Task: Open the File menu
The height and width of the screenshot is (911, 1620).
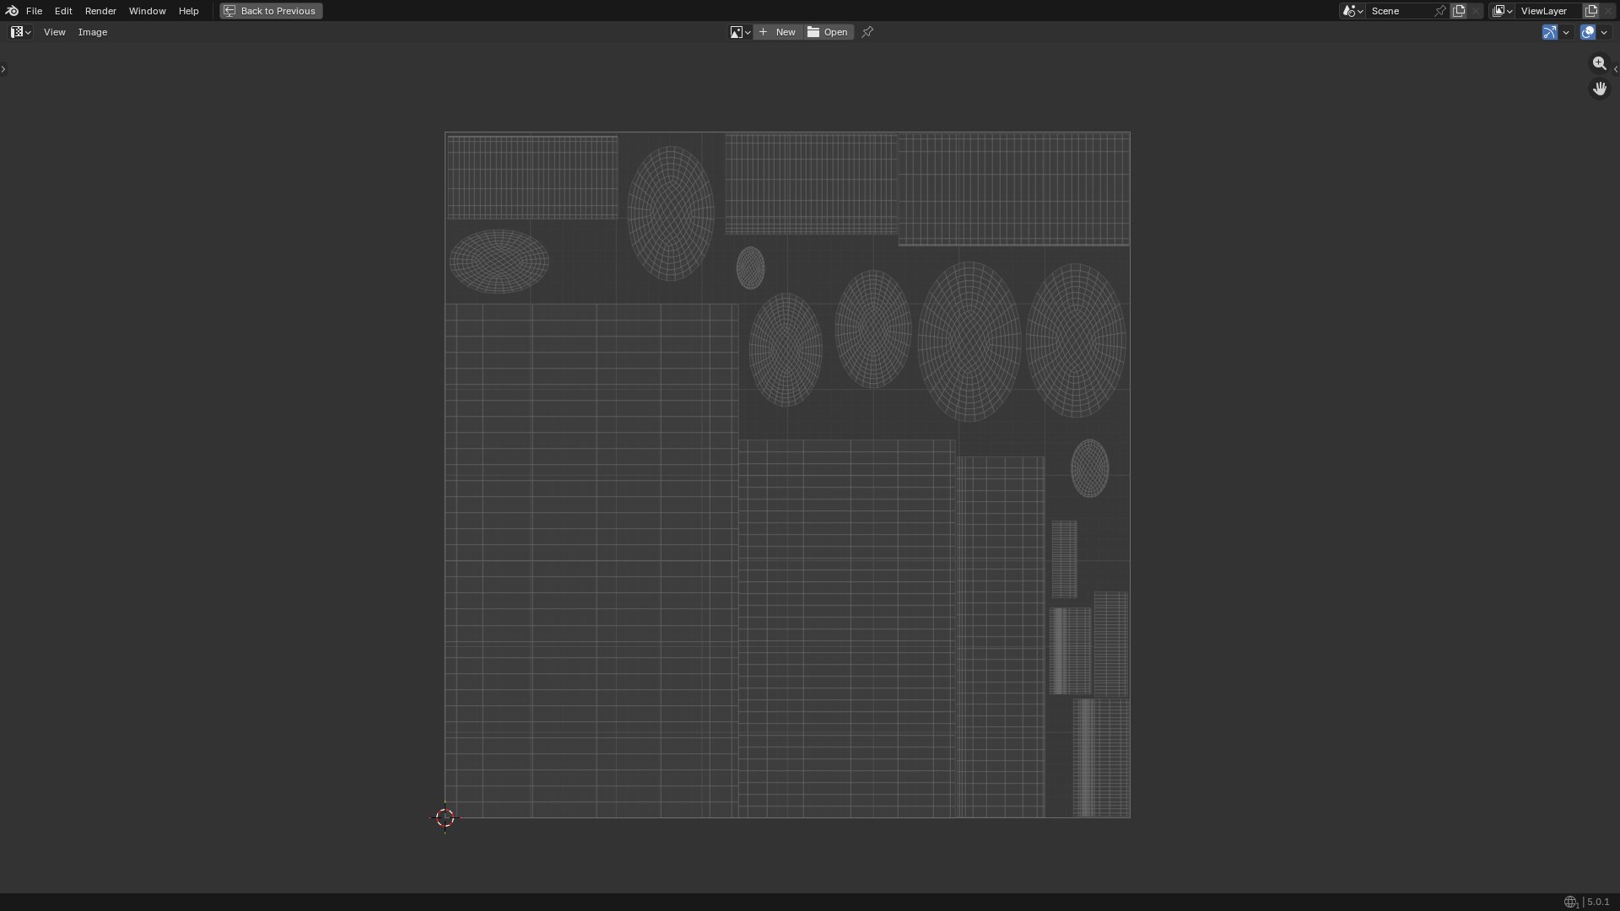Action: [34, 11]
